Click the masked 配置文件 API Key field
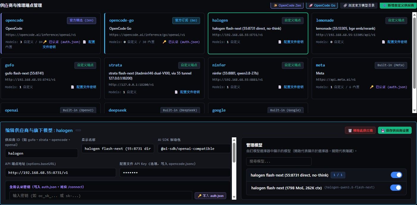417x205 pixels. (x=175, y=172)
